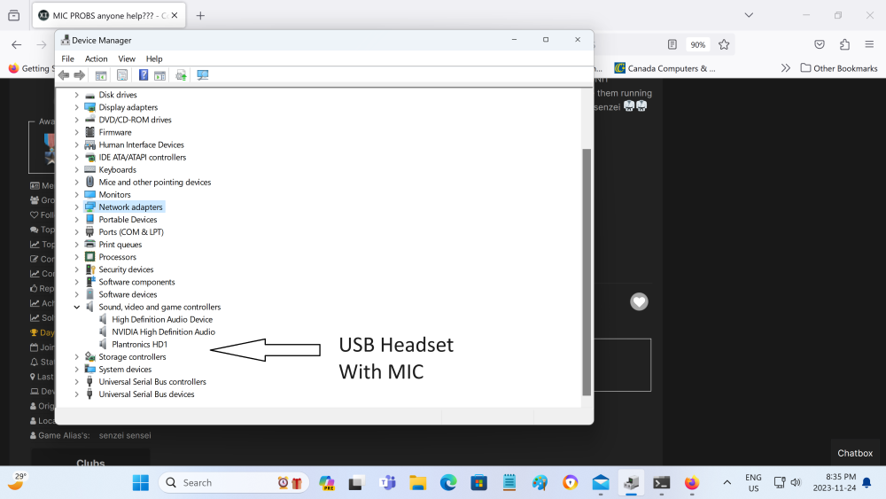Collapse Sound, video and game controllers
This screenshot has width=886, height=499.
(77, 307)
